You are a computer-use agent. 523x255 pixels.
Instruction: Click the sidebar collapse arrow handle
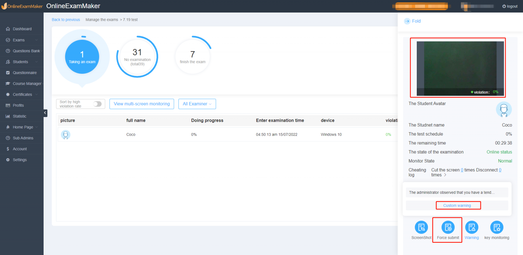pyautogui.click(x=45, y=113)
